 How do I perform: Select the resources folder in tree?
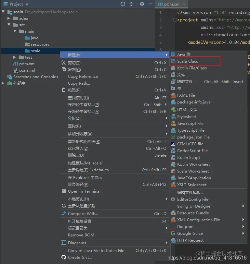(37, 44)
